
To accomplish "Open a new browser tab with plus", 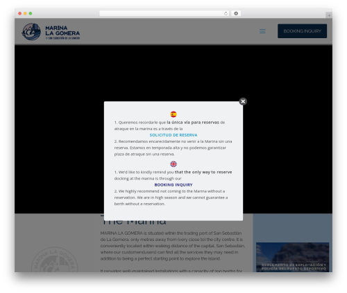I will [x=329, y=15].
